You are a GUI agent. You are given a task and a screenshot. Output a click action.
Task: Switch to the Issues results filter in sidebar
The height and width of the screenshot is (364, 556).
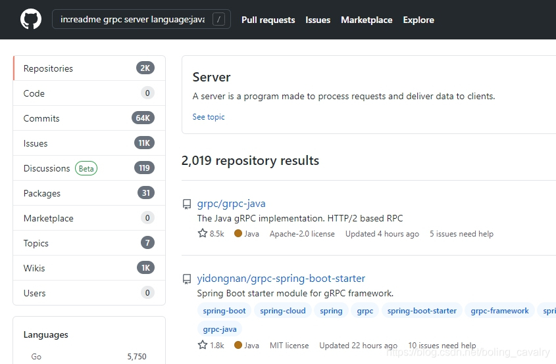tap(89, 143)
